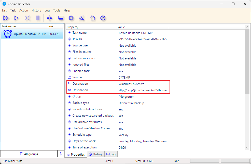251x164 pixels.
Task: Switch to the Log tab at the bottom
Action: (x=111, y=154)
